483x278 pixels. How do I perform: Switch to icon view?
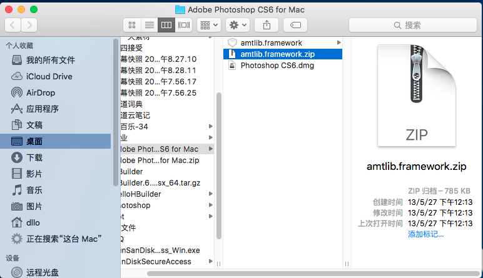click(132, 25)
